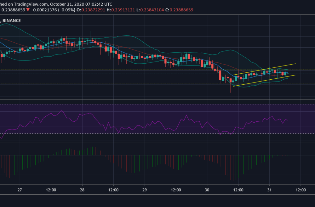315x207 pixels.
Task: Click the '29' date label on time axis
Action: point(145,190)
